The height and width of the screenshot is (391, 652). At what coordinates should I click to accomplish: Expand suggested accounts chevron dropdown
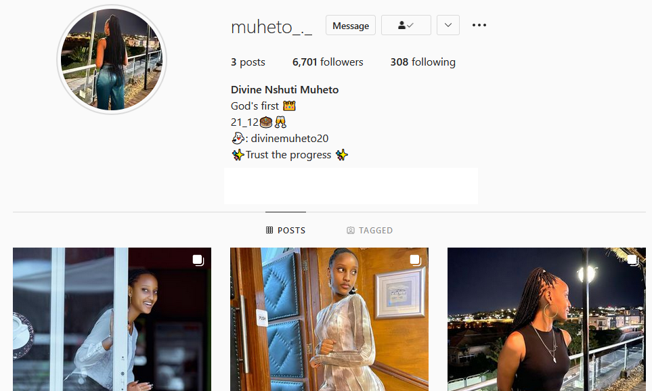(x=448, y=25)
